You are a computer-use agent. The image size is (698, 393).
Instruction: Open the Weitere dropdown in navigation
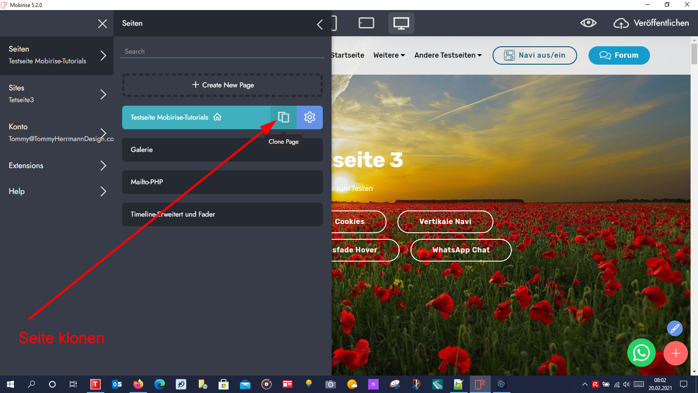click(389, 55)
